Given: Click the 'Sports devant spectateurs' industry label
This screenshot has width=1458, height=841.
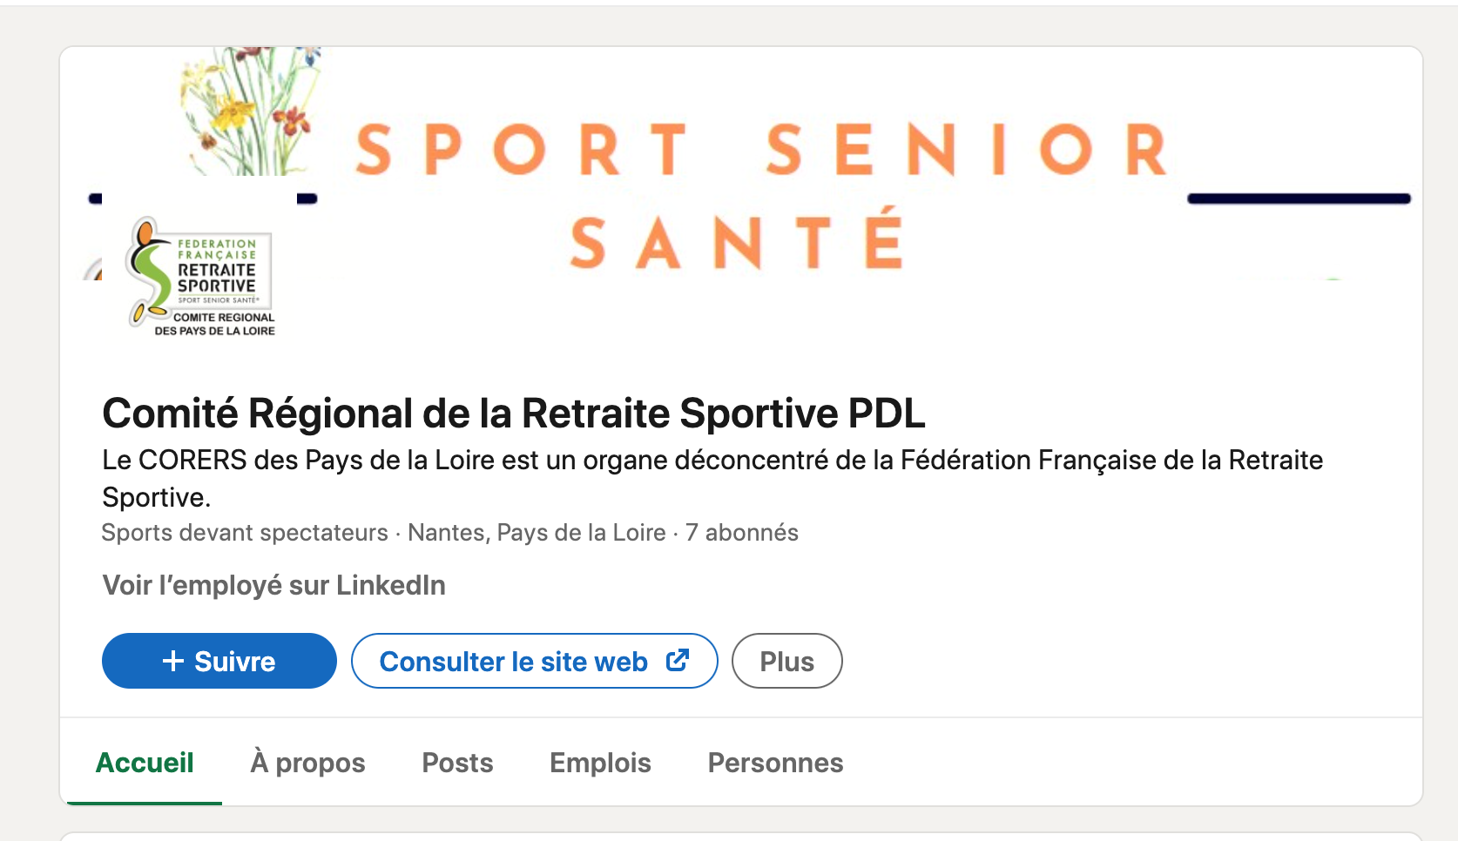Looking at the screenshot, I should coord(245,533).
